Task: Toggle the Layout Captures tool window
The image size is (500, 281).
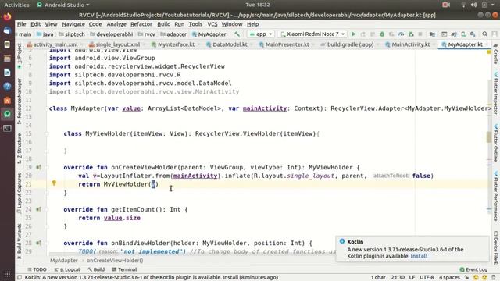Action: [x=19, y=194]
